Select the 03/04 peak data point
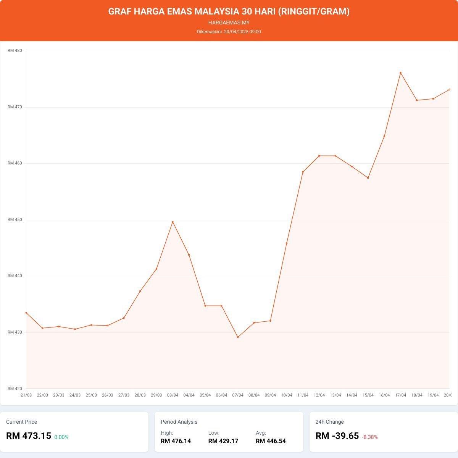The image size is (458, 458). point(173,222)
